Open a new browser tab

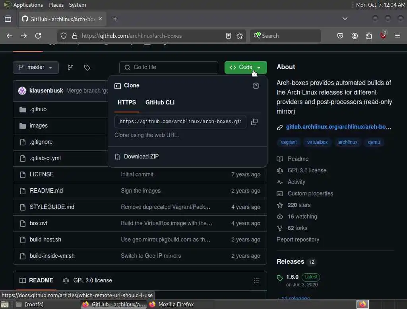click(115, 19)
